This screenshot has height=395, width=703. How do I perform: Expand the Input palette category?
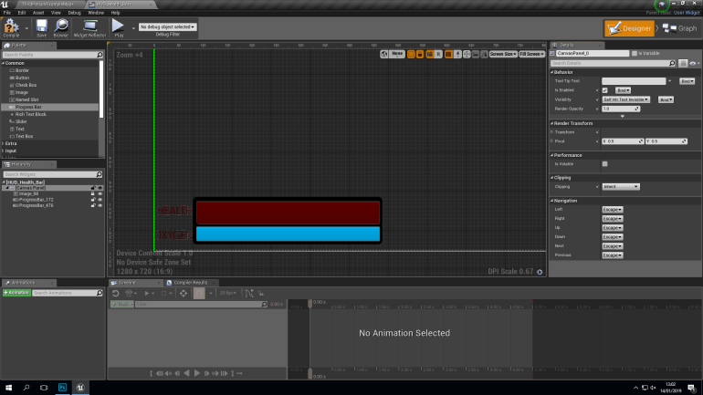coord(4,151)
